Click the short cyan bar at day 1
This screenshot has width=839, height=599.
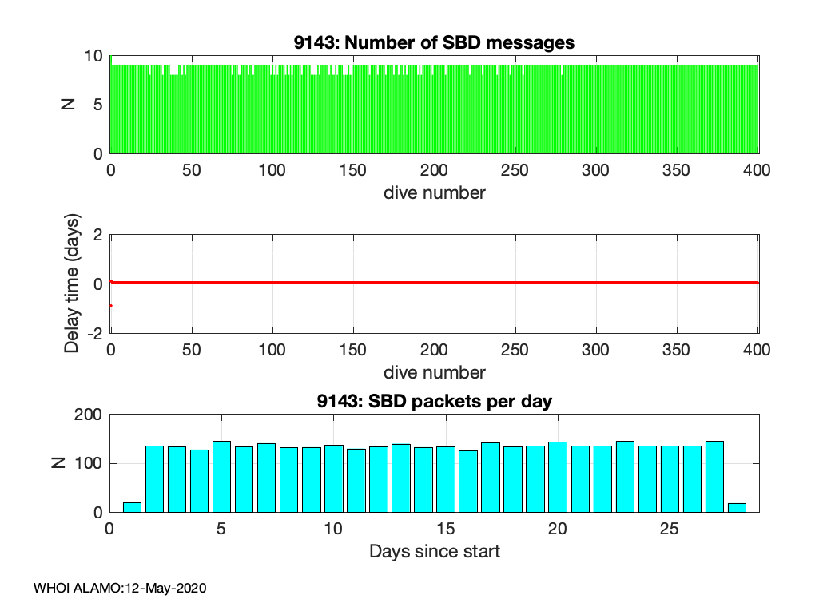coord(132,507)
